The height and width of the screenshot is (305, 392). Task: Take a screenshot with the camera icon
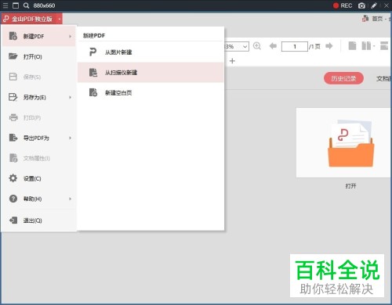coord(361,5)
